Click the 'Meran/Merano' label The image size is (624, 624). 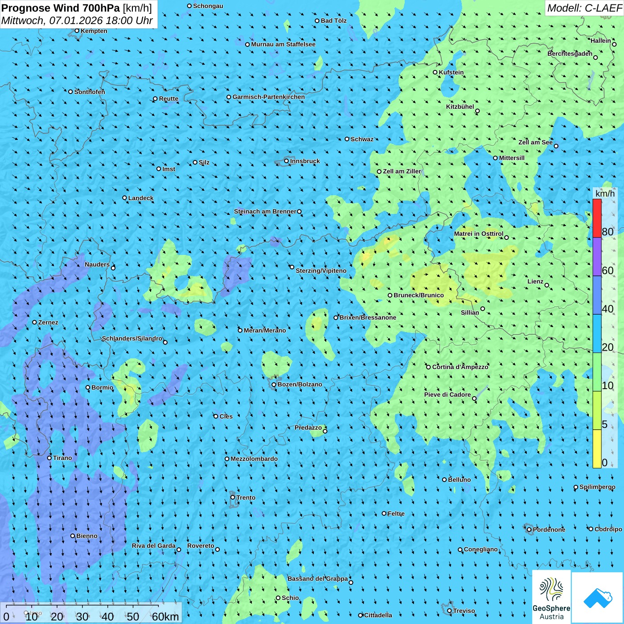pos(265,330)
